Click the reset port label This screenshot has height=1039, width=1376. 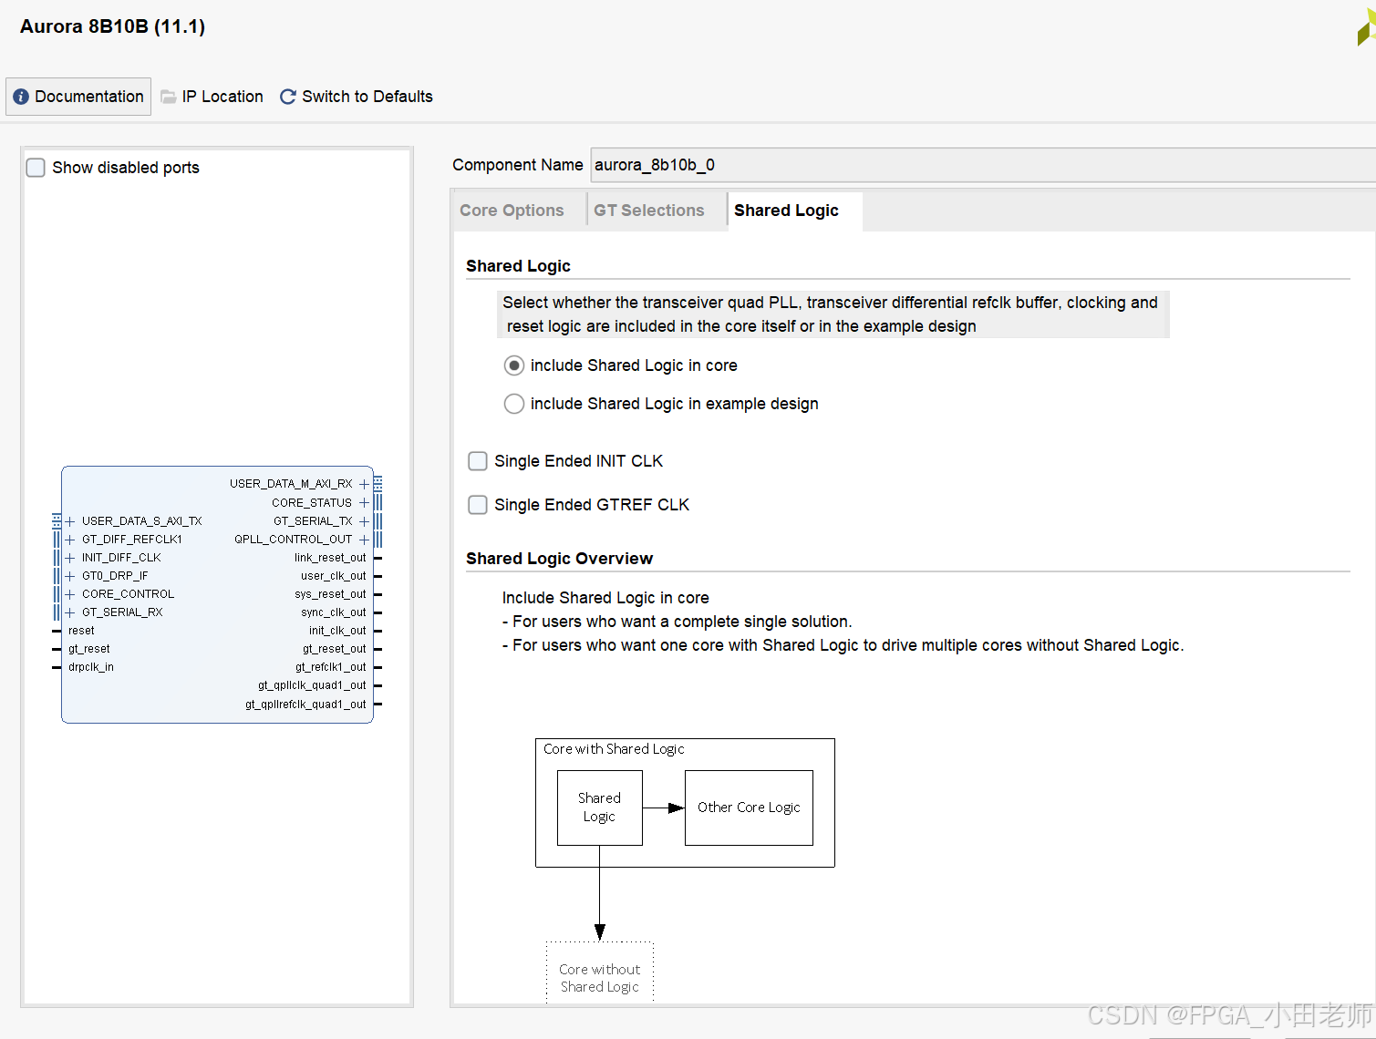click(x=81, y=631)
